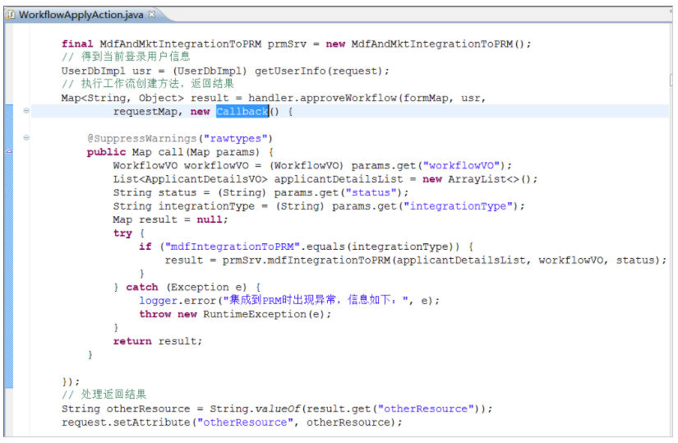This screenshot has width=678, height=443.
Task: Click the Java file icon on the tab
Action: [11, 15]
